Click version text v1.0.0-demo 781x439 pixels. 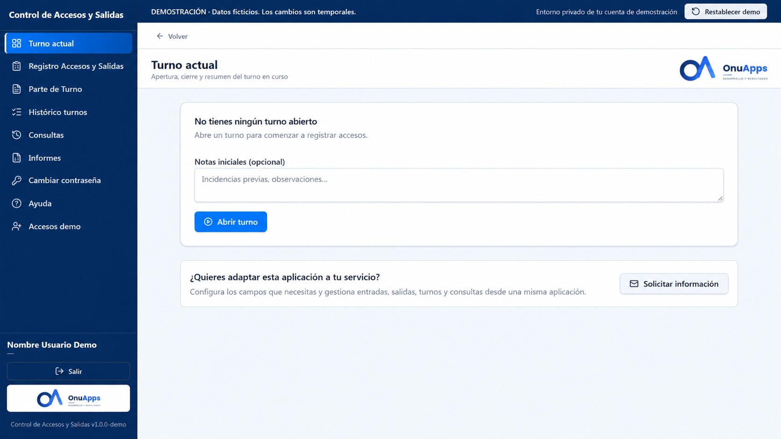(x=109, y=425)
